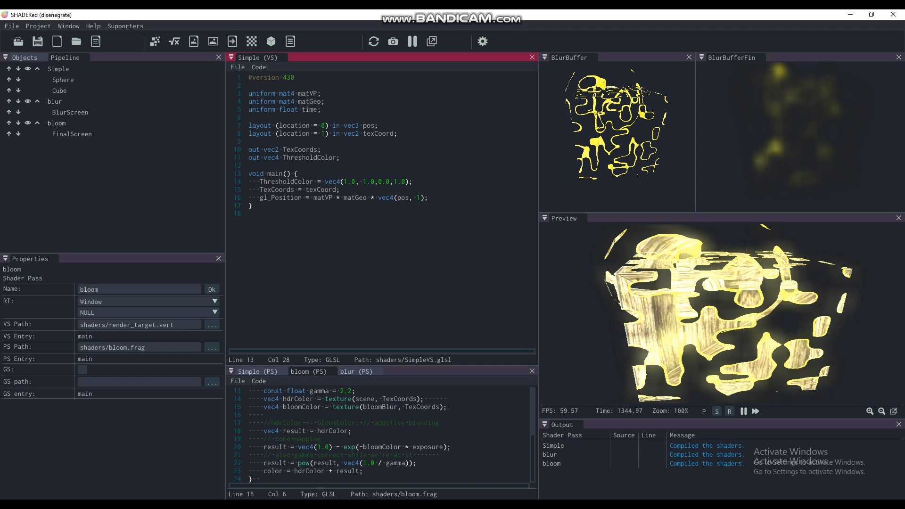Switch to the Pipeline tab
Viewport: 905px width, 509px height.
65,57
